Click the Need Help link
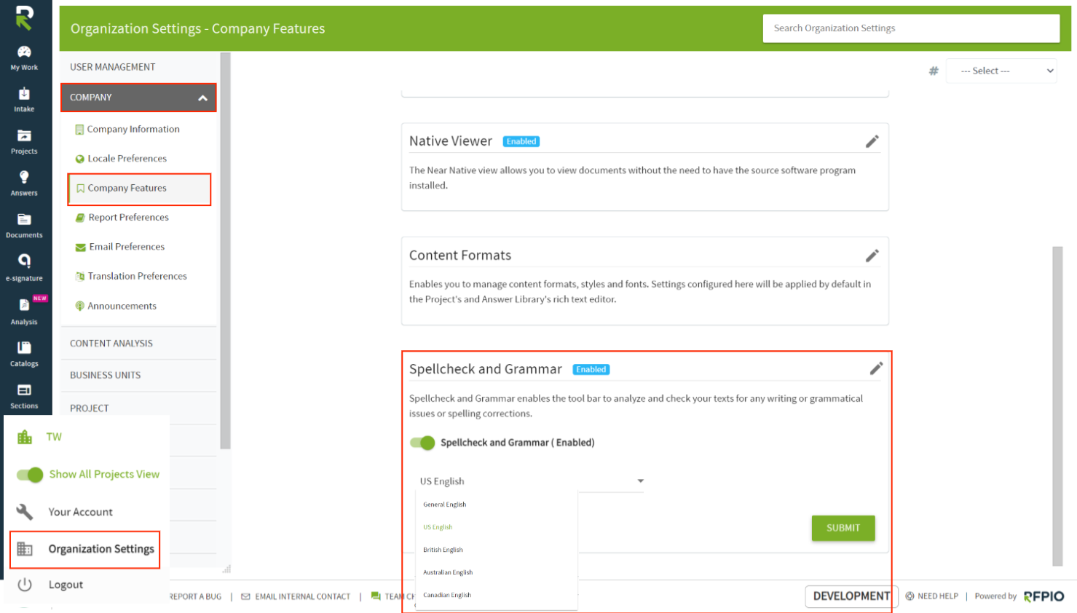Image resolution: width=1077 pixels, height=613 pixels. (938, 596)
